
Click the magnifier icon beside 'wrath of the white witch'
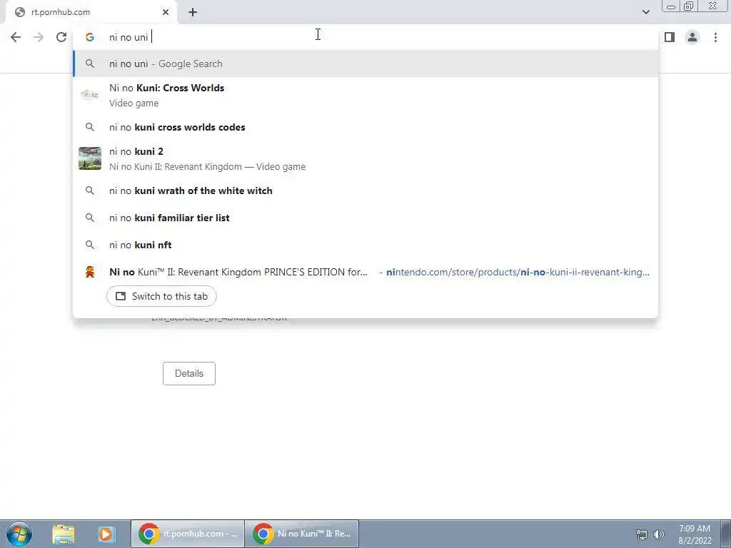tap(90, 191)
